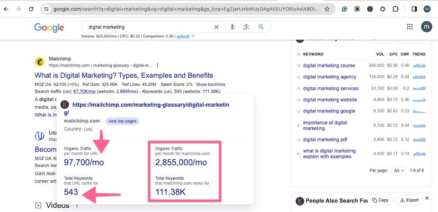This screenshot has height=212, width=438.
Task: Open the Grammarly extension icon
Action: (x=345, y=9)
